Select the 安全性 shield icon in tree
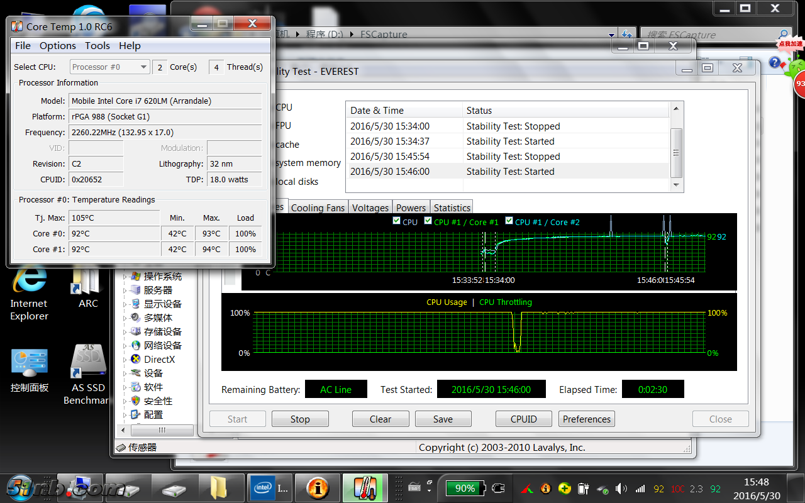 coord(135,401)
